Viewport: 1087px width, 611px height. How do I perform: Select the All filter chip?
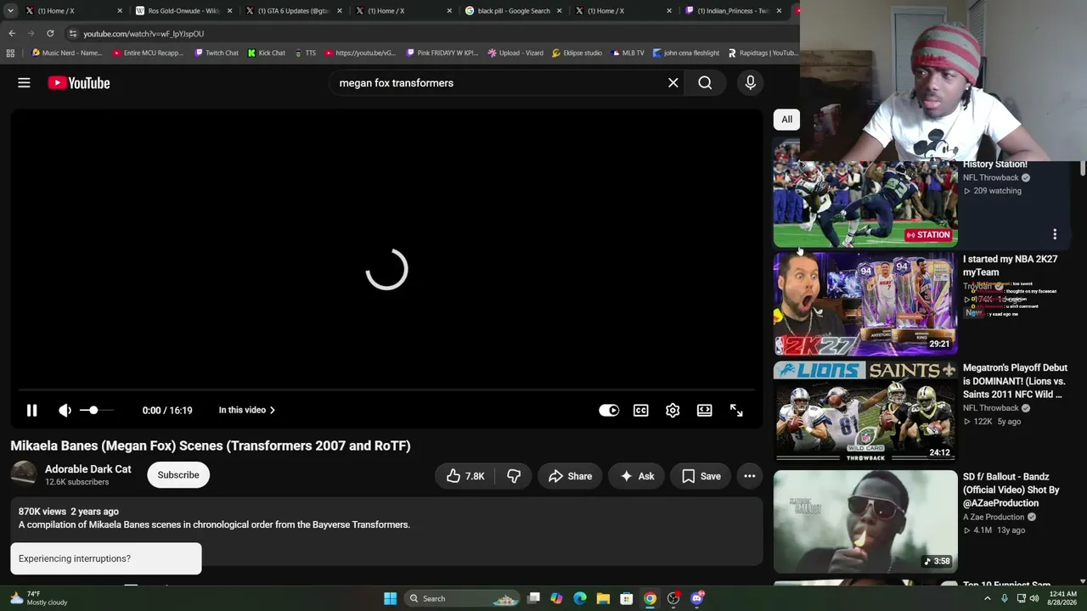pyautogui.click(x=787, y=120)
